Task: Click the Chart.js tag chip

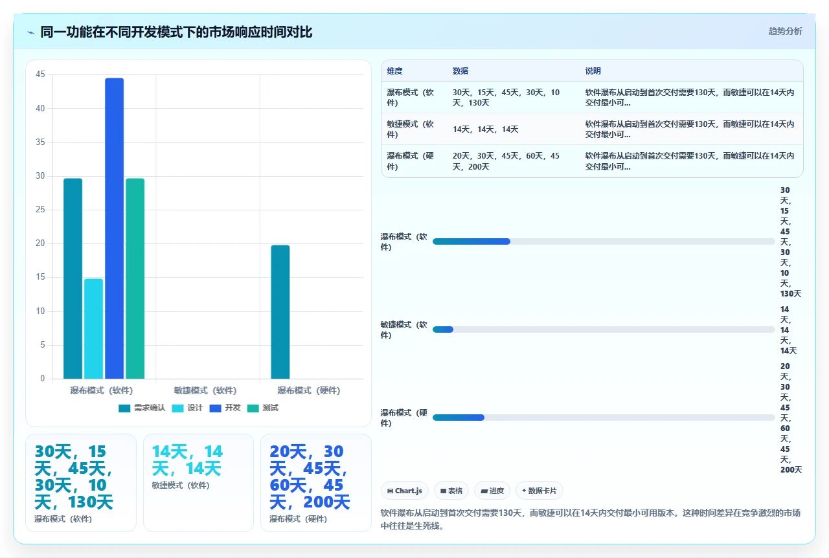Action: click(405, 491)
